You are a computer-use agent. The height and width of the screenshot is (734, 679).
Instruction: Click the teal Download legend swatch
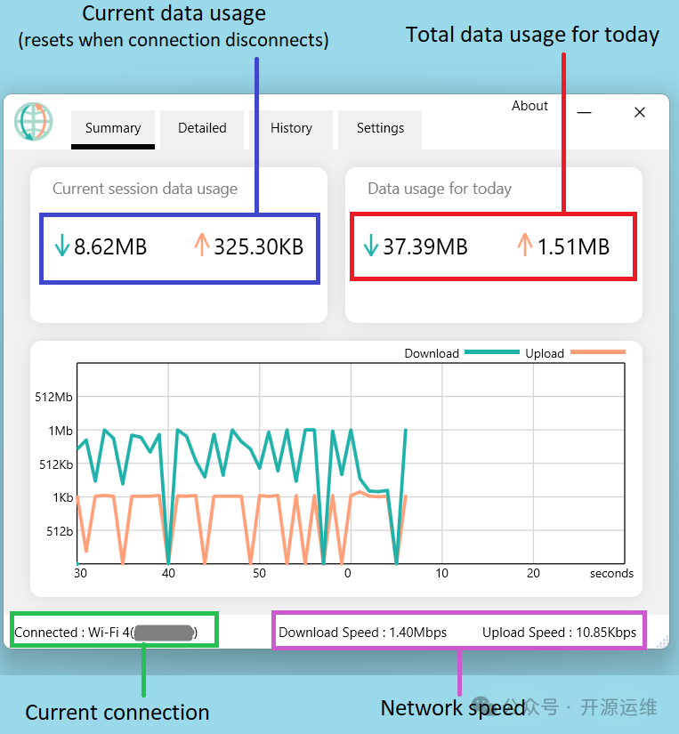coord(491,353)
